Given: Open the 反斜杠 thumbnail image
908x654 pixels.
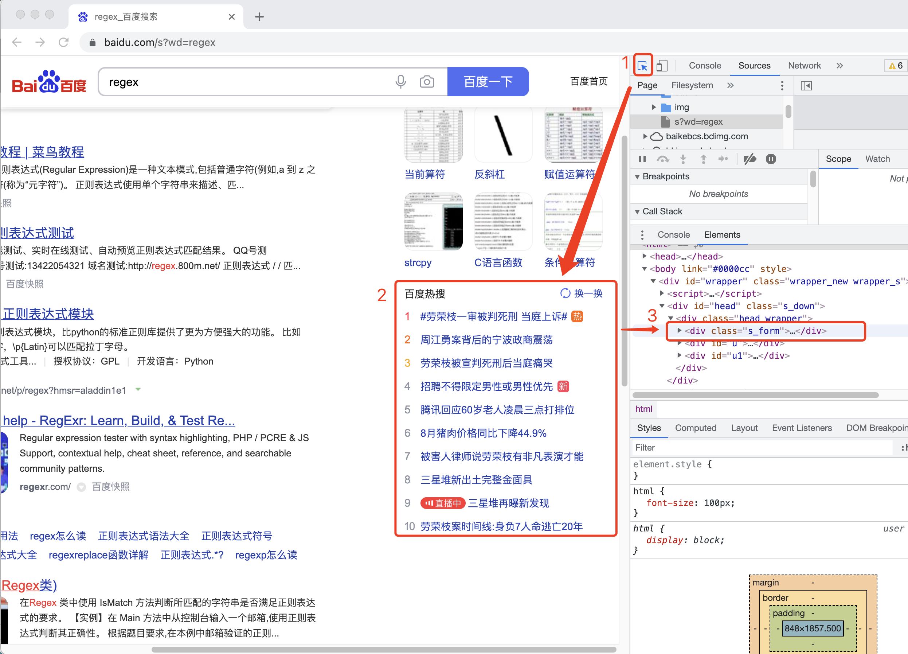Looking at the screenshot, I should point(503,134).
